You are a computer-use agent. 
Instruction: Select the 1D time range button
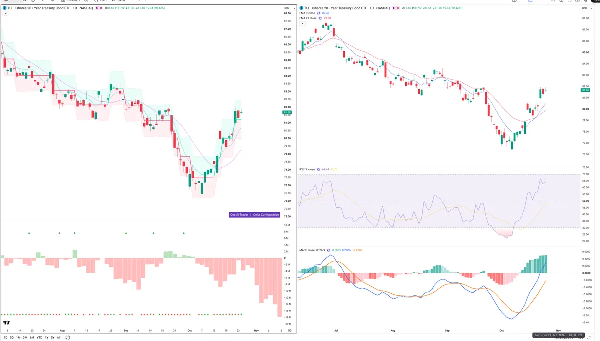5,338
